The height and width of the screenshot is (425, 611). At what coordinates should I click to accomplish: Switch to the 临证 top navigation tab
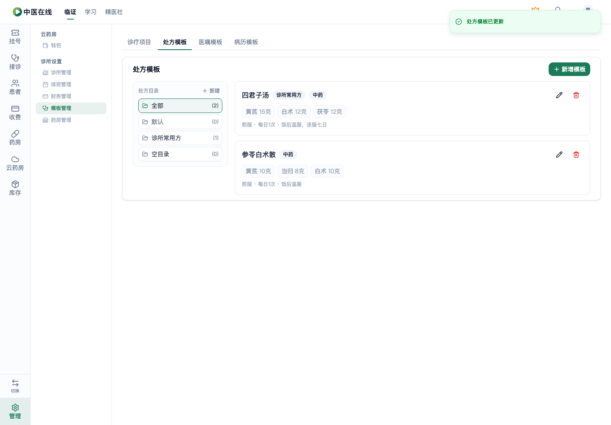coord(70,12)
